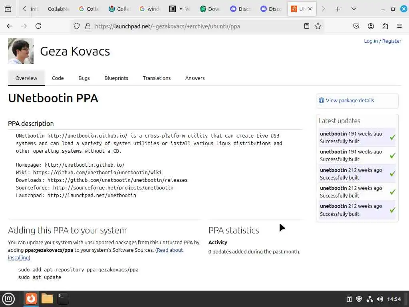This screenshot has width=409, height=307.
Task: Switch to the CollabNe tab
Action: click(58, 9)
